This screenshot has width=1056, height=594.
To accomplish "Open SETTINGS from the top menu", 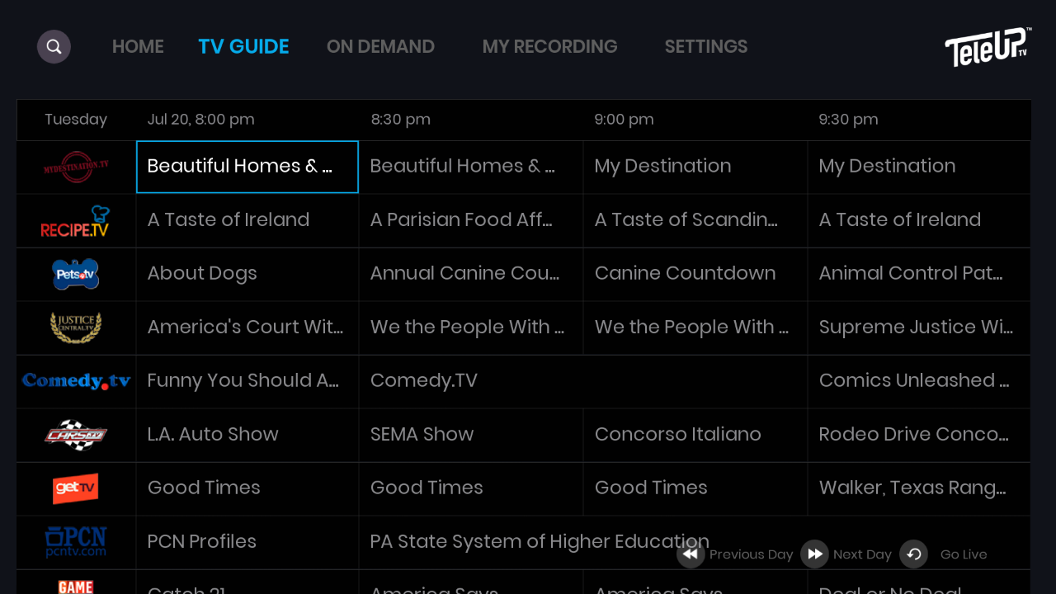I will [x=705, y=46].
